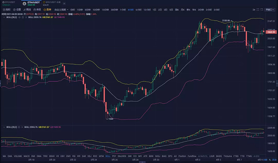Hide the main chart BOLL indicator via eye
Screen dimensions: 278x163
(x=19, y=17)
